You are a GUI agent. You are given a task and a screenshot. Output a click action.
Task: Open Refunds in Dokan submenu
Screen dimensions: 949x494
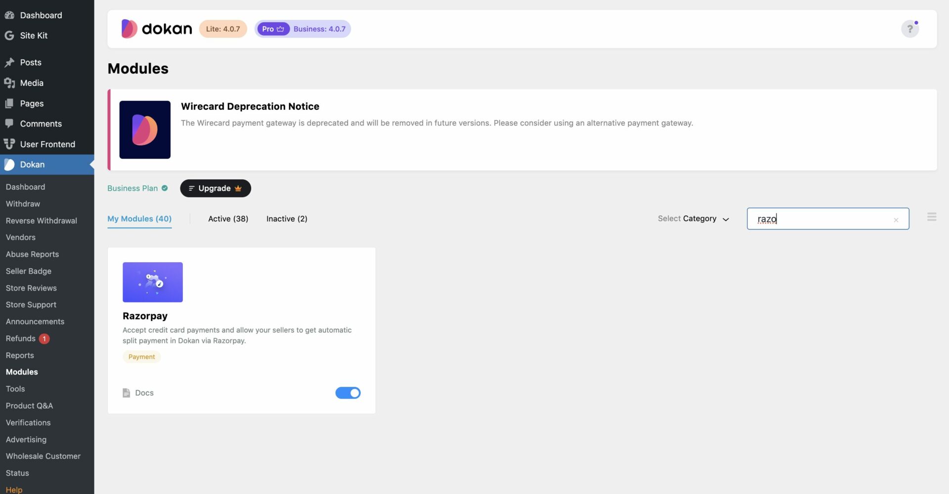[x=21, y=338]
